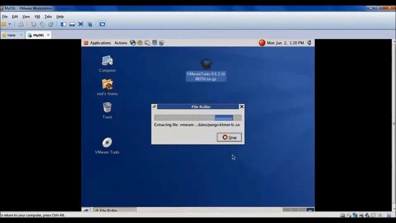Click the CD/DVD status bar icon
Screen dimensions: 396x223
point(349,216)
